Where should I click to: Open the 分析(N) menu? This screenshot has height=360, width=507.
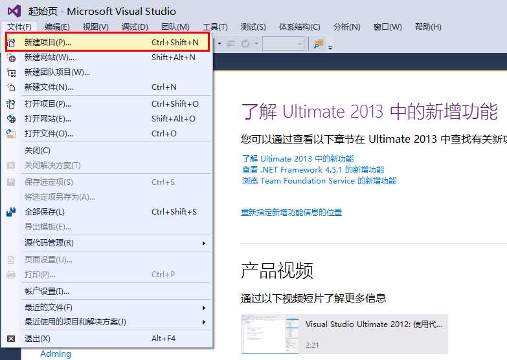click(347, 26)
